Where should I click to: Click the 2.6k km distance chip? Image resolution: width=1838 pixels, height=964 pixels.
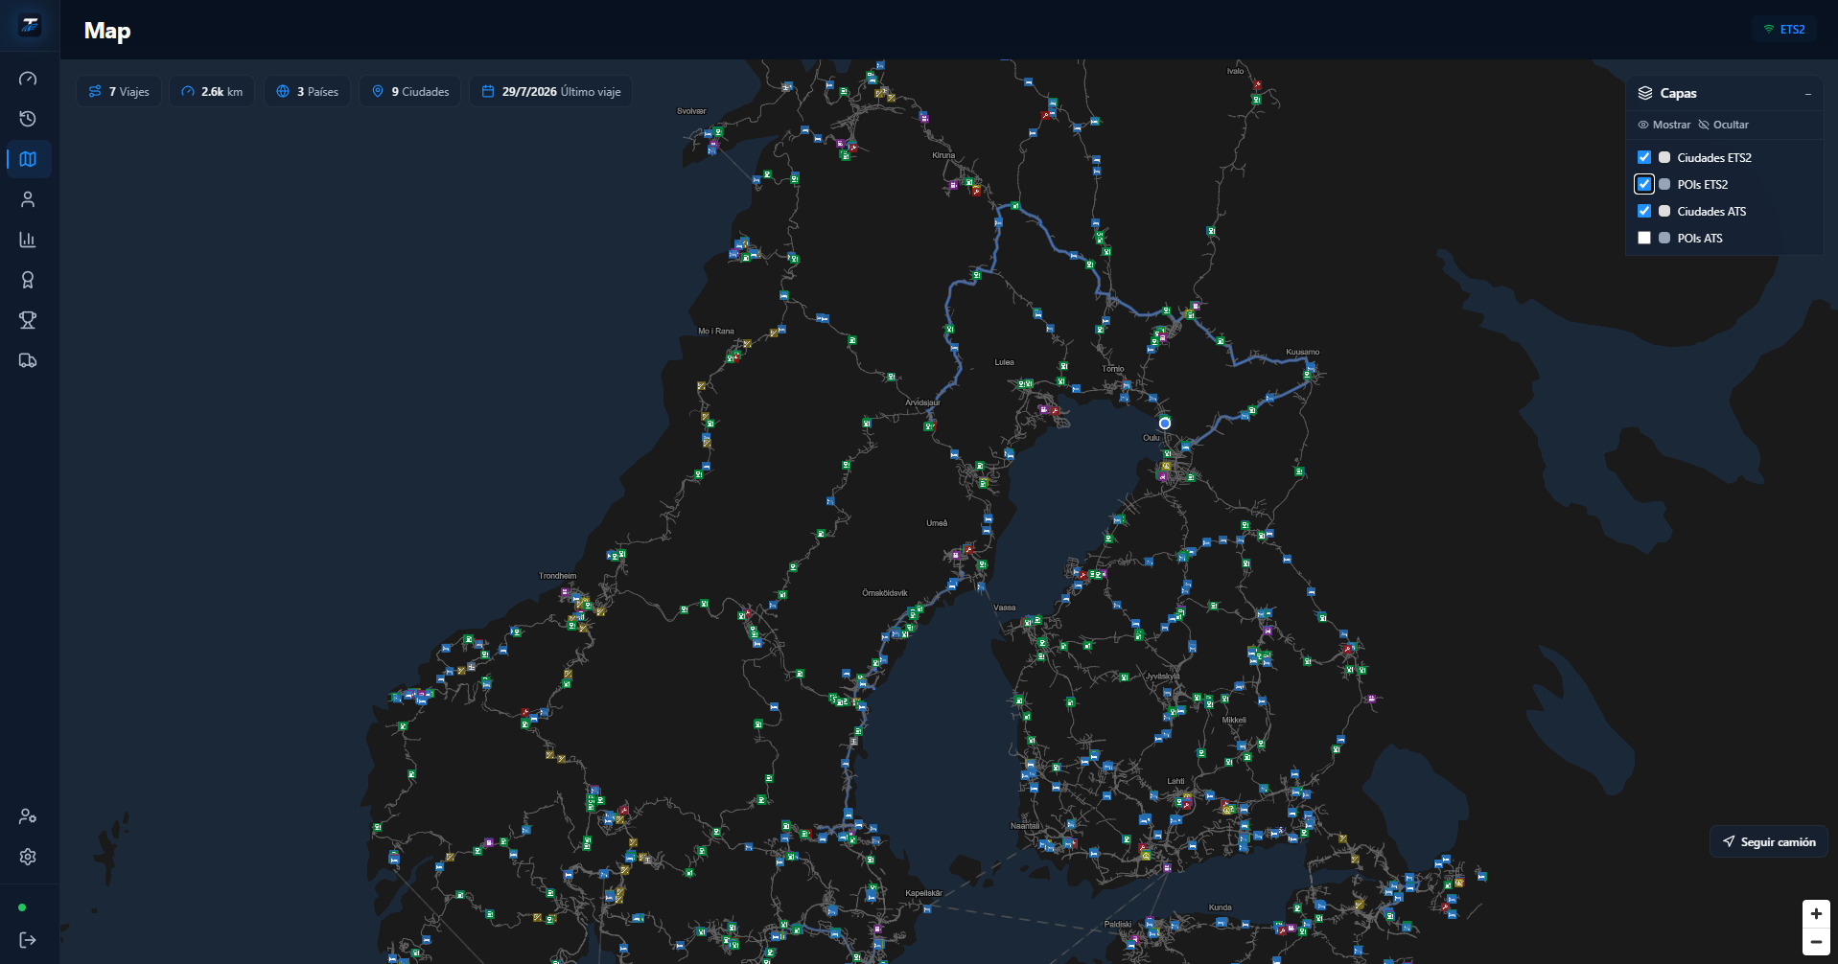(212, 92)
